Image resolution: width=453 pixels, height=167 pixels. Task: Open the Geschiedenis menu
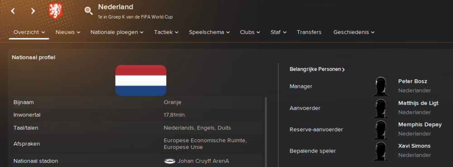[x=354, y=32]
